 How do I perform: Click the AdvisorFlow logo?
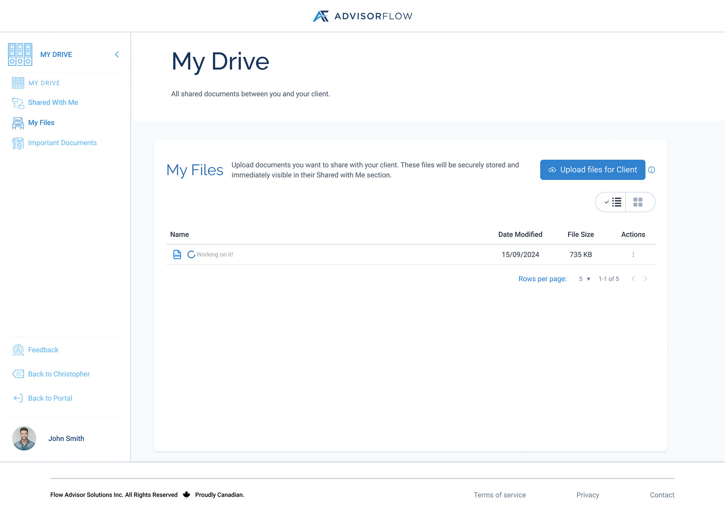click(x=362, y=16)
